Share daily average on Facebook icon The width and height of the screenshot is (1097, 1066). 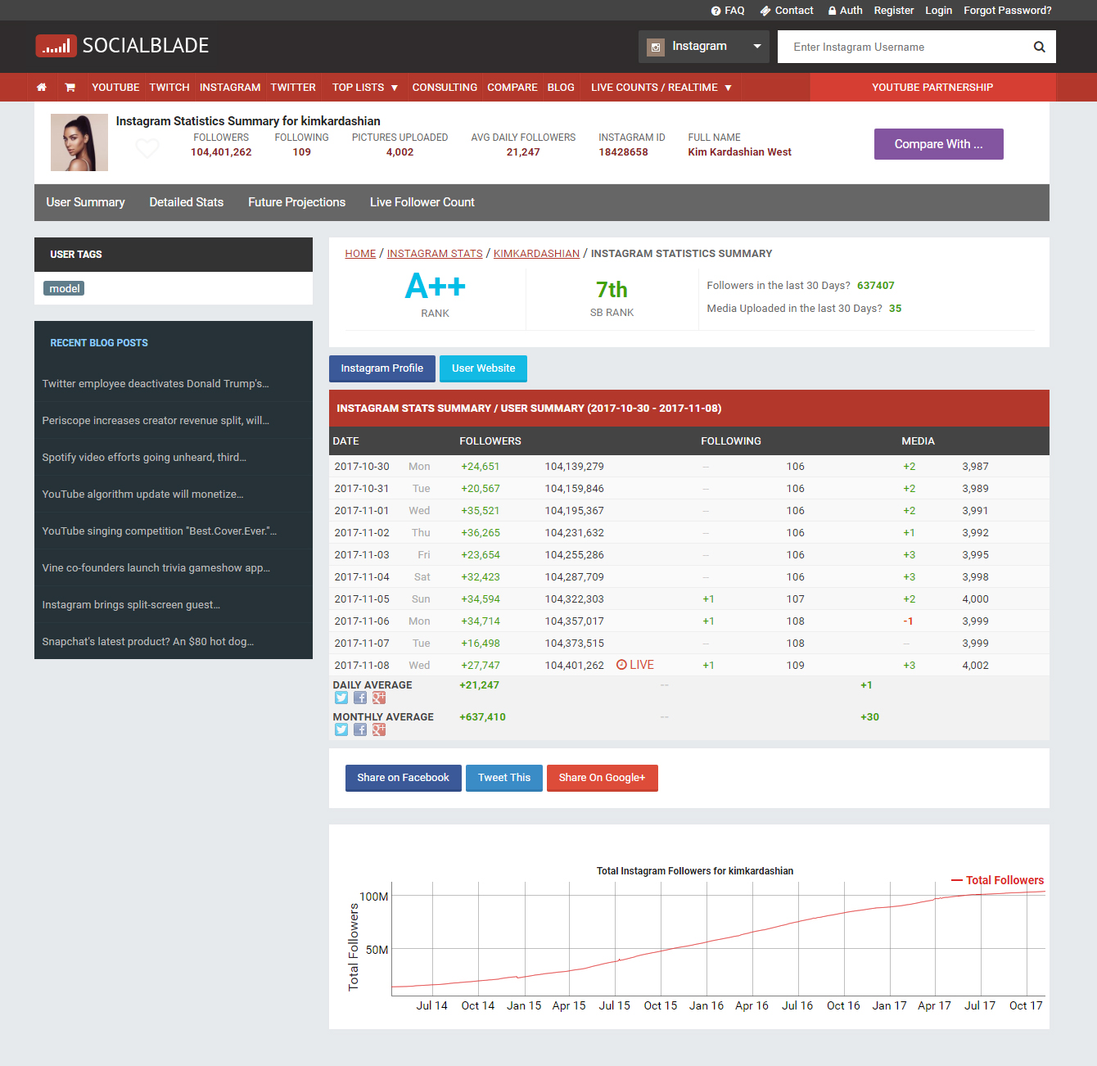pyautogui.click(x=360, y=698)
